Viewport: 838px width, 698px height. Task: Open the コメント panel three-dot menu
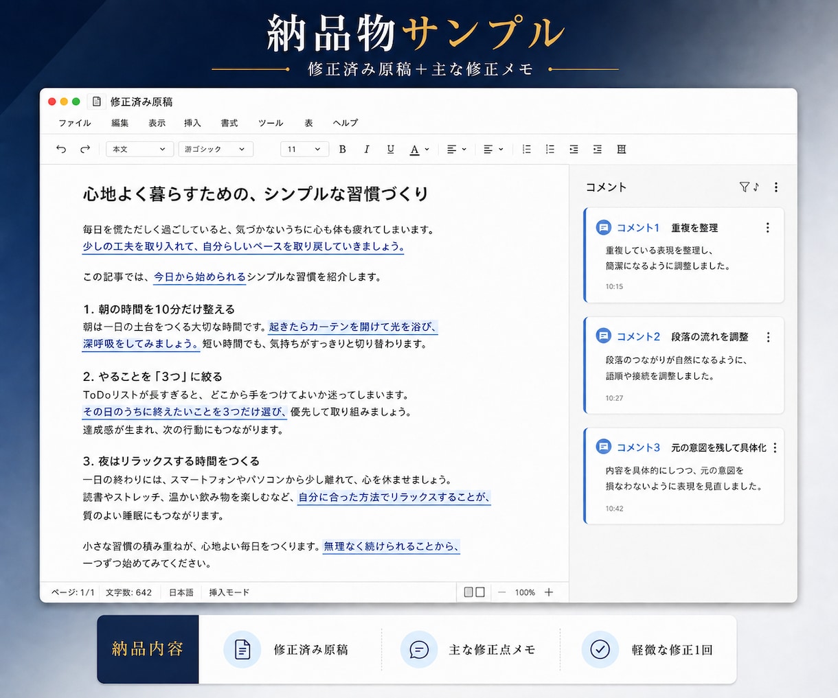(776, 187)
